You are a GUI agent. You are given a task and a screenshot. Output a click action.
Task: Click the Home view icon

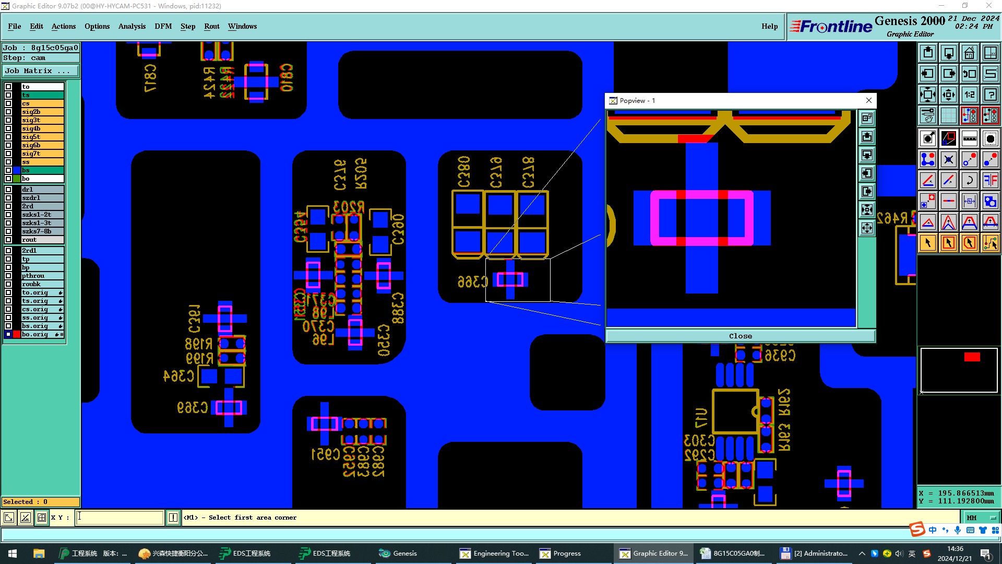969,53
